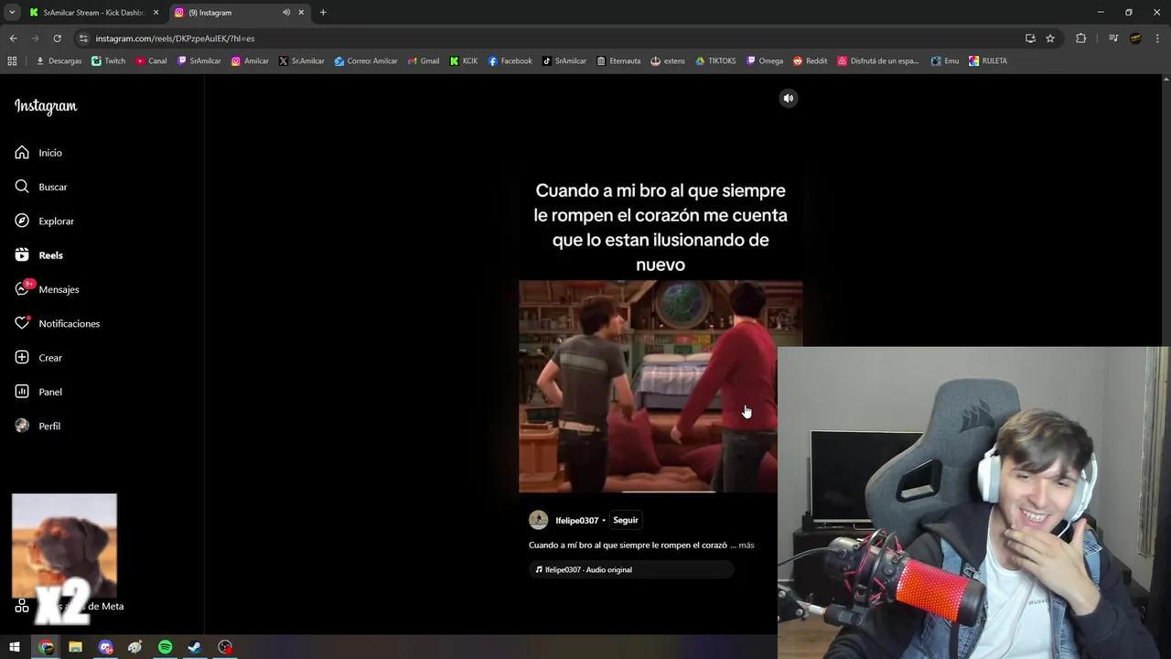Open File Explorer from the taskbar

coord(75,647)
